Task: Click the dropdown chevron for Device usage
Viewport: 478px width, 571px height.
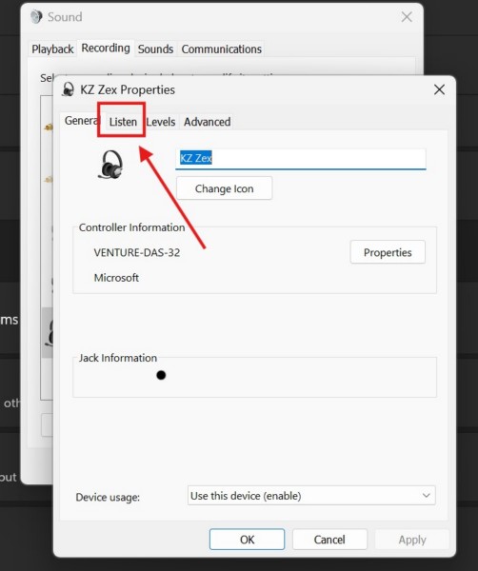Action: (x=426, y=495)
